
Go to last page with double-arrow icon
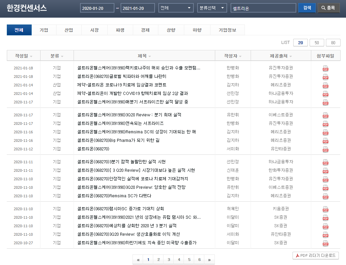pos(209,260)
